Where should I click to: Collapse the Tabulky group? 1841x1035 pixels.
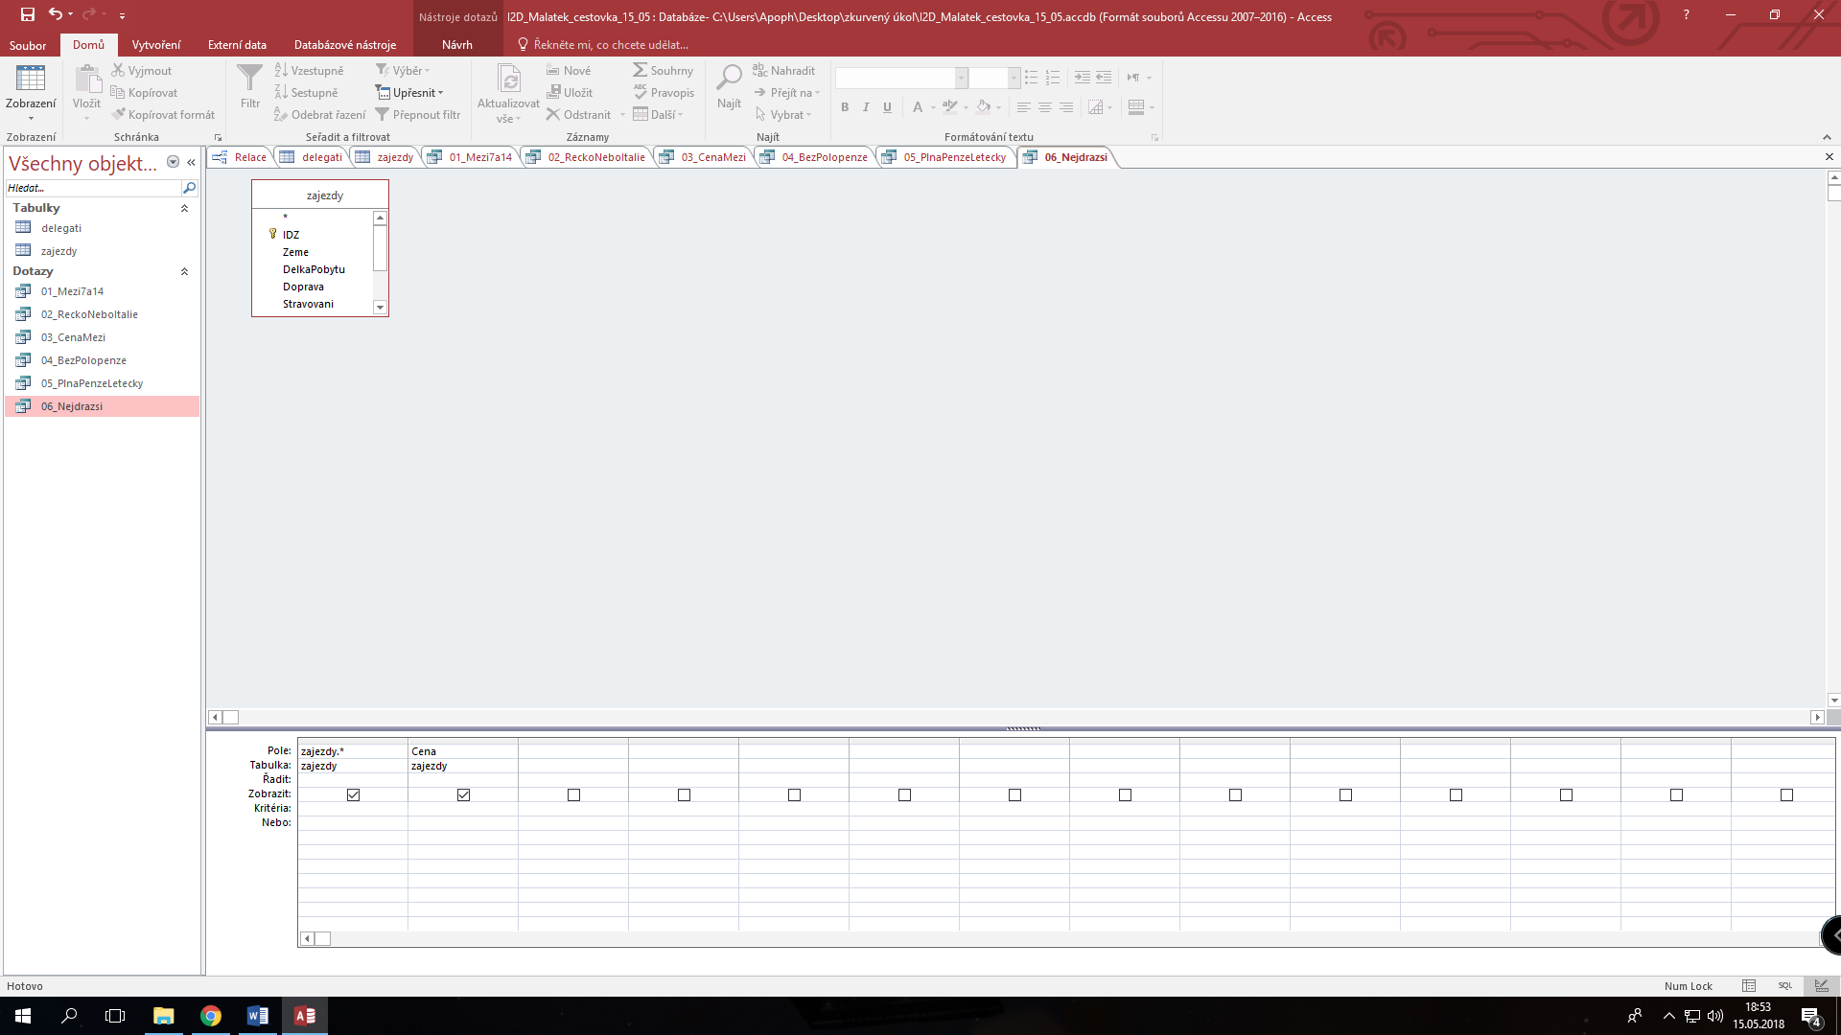184,208
